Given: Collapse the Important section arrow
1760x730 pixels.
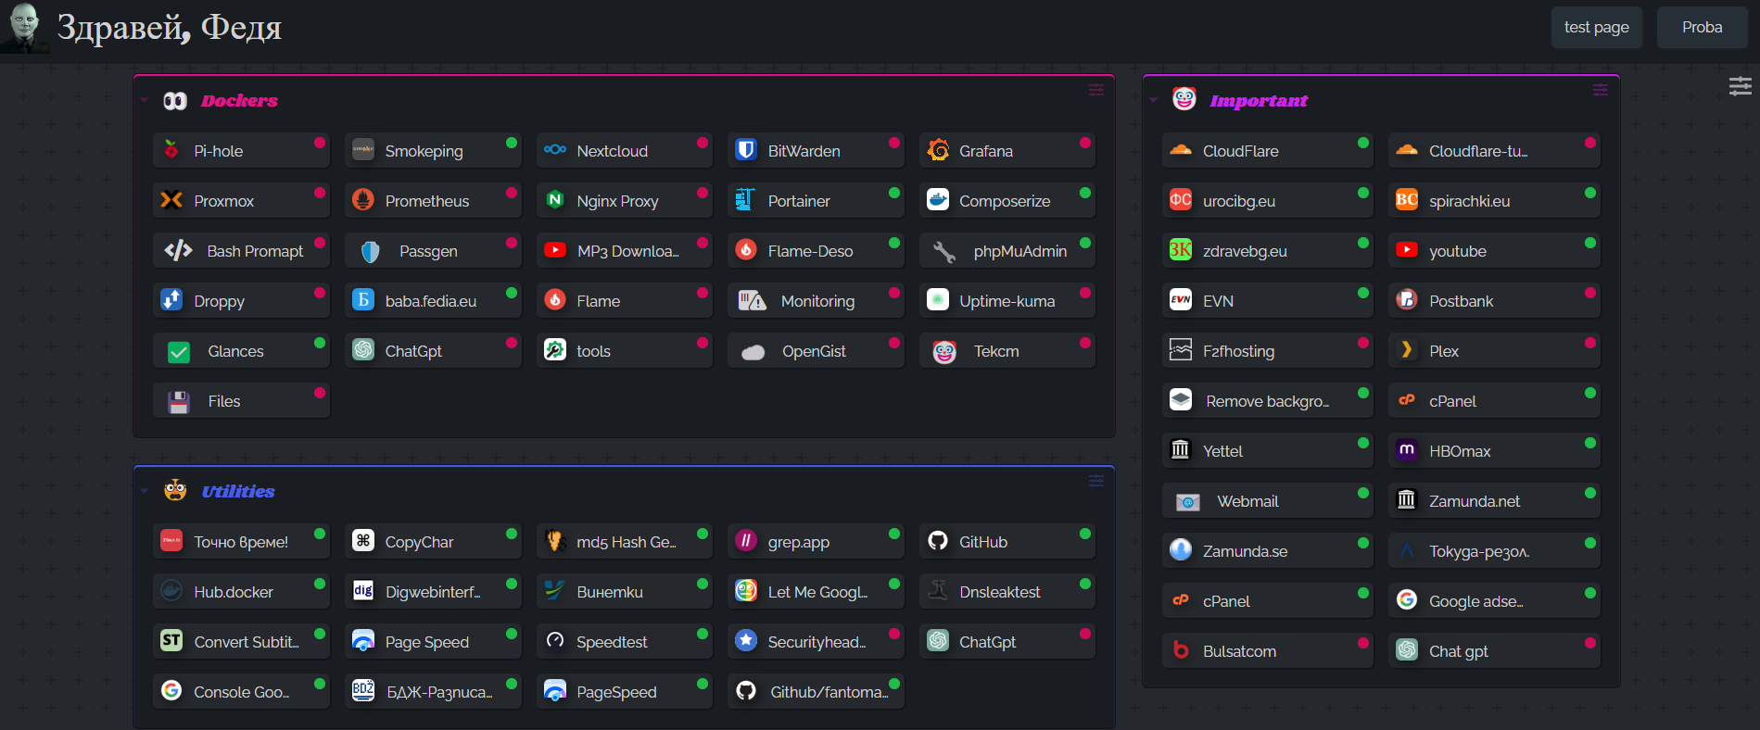Looking at the screenshot, I should coord(1153,100).
